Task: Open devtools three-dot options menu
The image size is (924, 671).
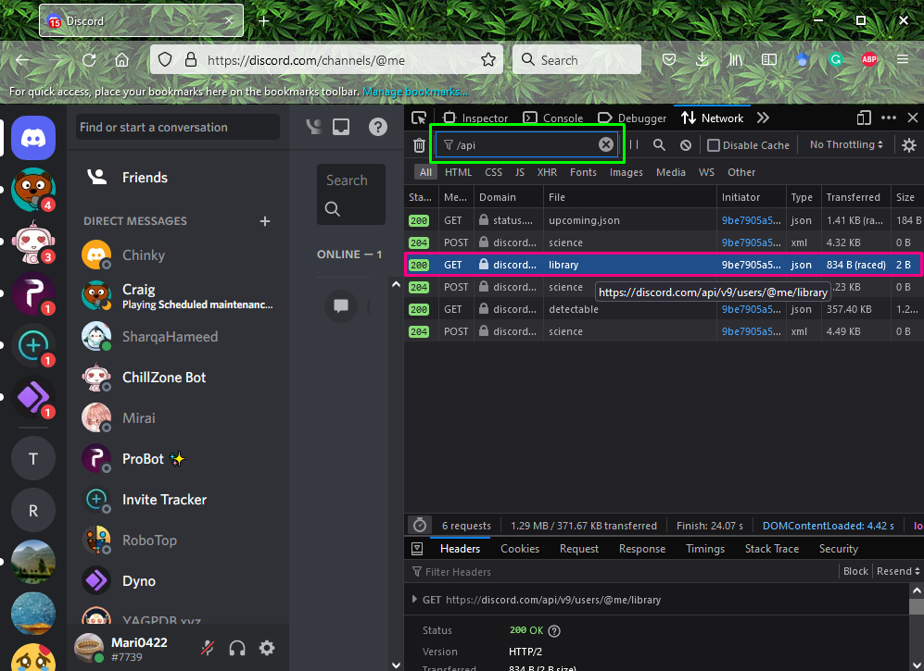Action: click(889, 118)
